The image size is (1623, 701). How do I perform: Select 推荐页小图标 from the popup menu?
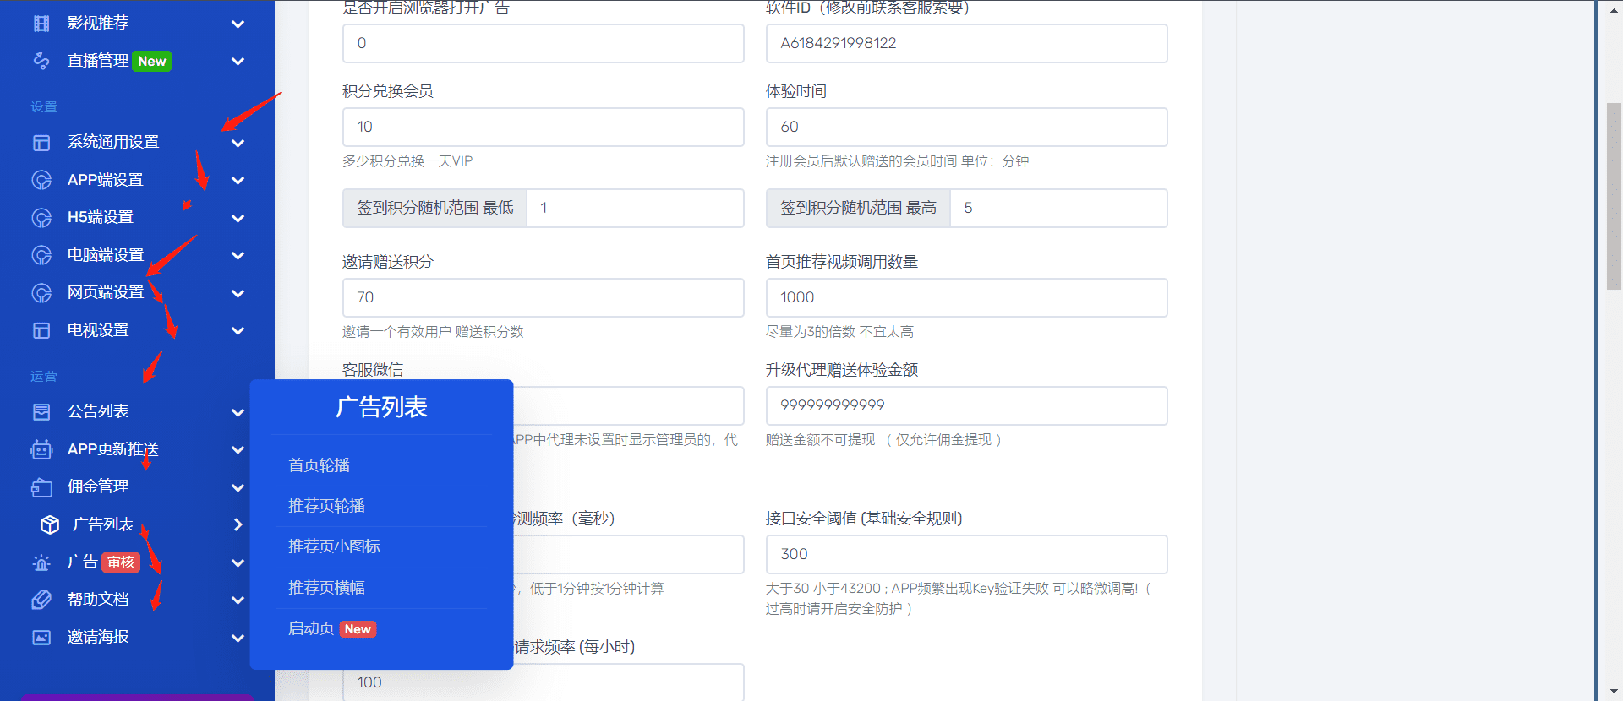[334, 546]
